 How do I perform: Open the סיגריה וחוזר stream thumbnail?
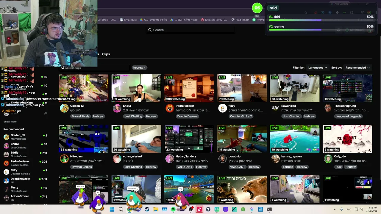[x=242, y=189]
